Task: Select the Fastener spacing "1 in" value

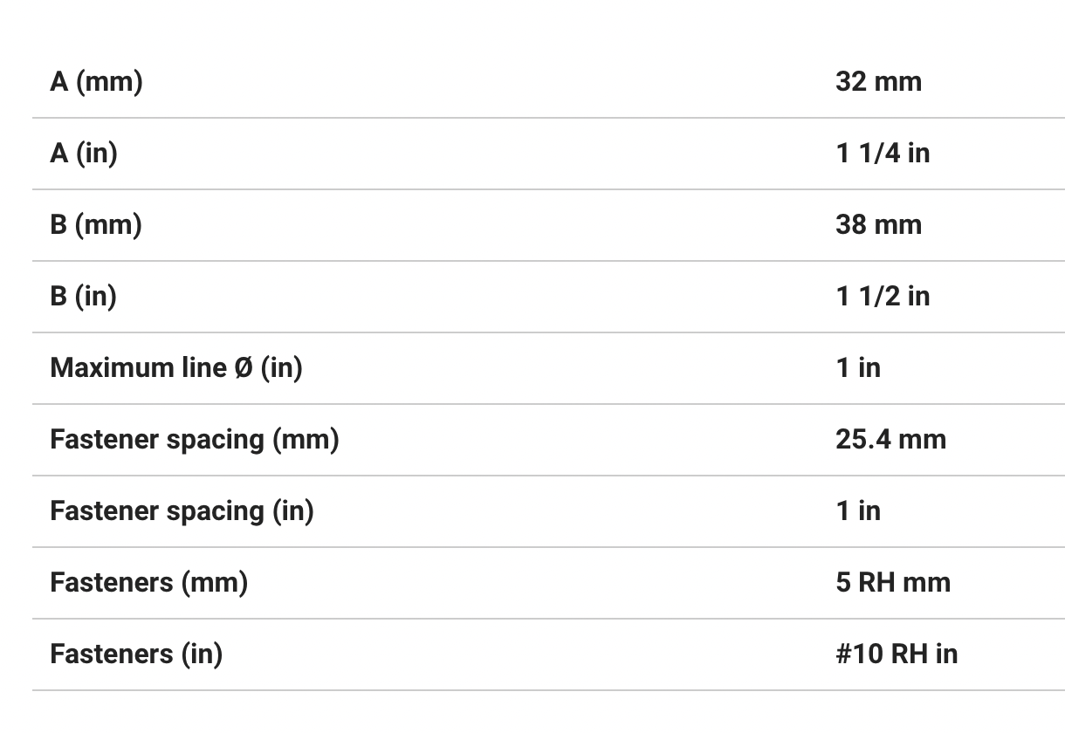Action: click(857, 511)
